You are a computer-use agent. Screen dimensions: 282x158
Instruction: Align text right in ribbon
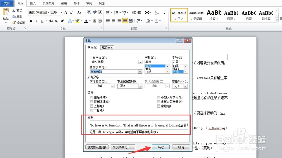(119, 21)
